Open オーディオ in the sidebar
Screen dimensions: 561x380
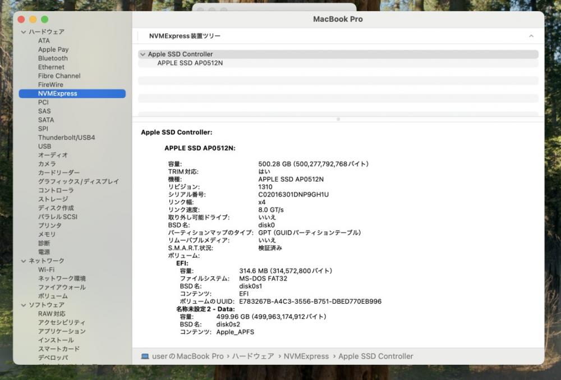pos(53,155)
